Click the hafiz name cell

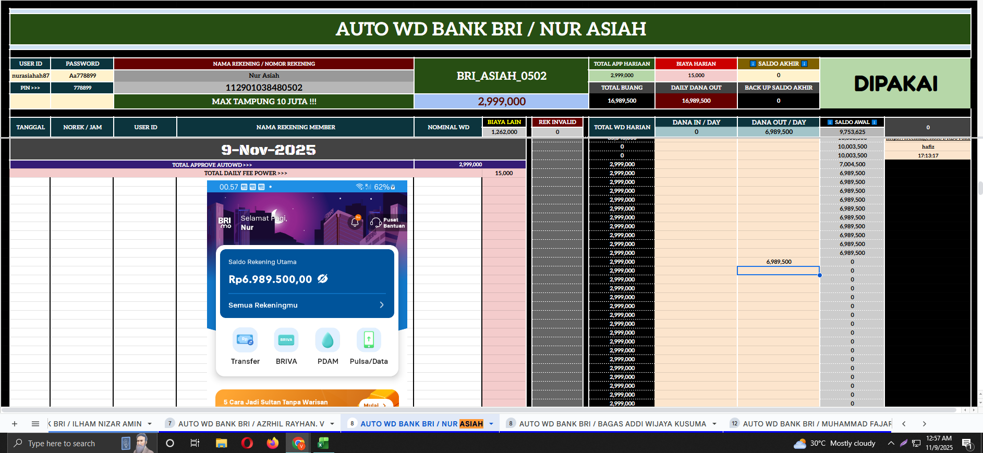point(928,146)
